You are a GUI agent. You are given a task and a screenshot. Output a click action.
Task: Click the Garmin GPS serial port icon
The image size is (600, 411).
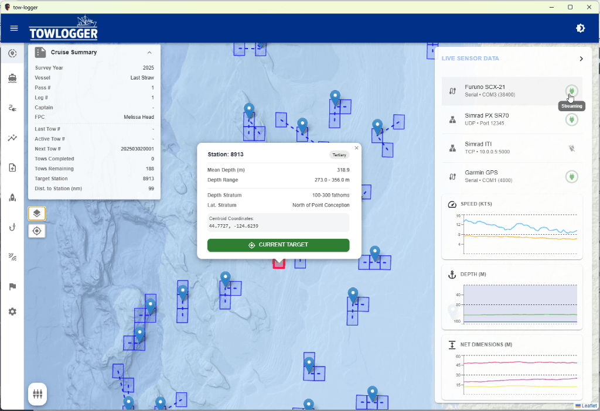point(453,177)
